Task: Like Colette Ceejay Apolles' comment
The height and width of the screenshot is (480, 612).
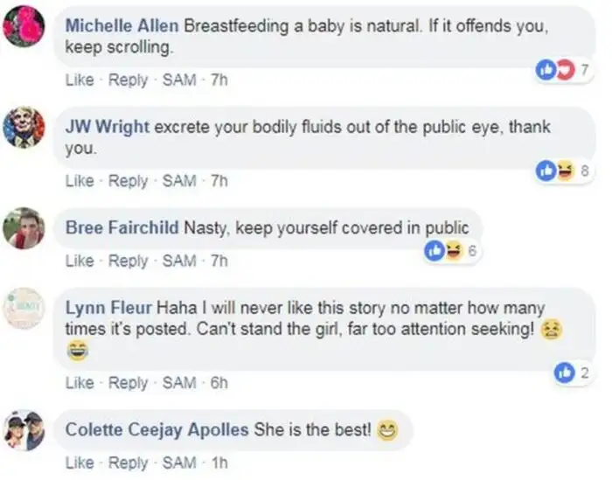Action: pyautogui.click(x=79, y=462)
